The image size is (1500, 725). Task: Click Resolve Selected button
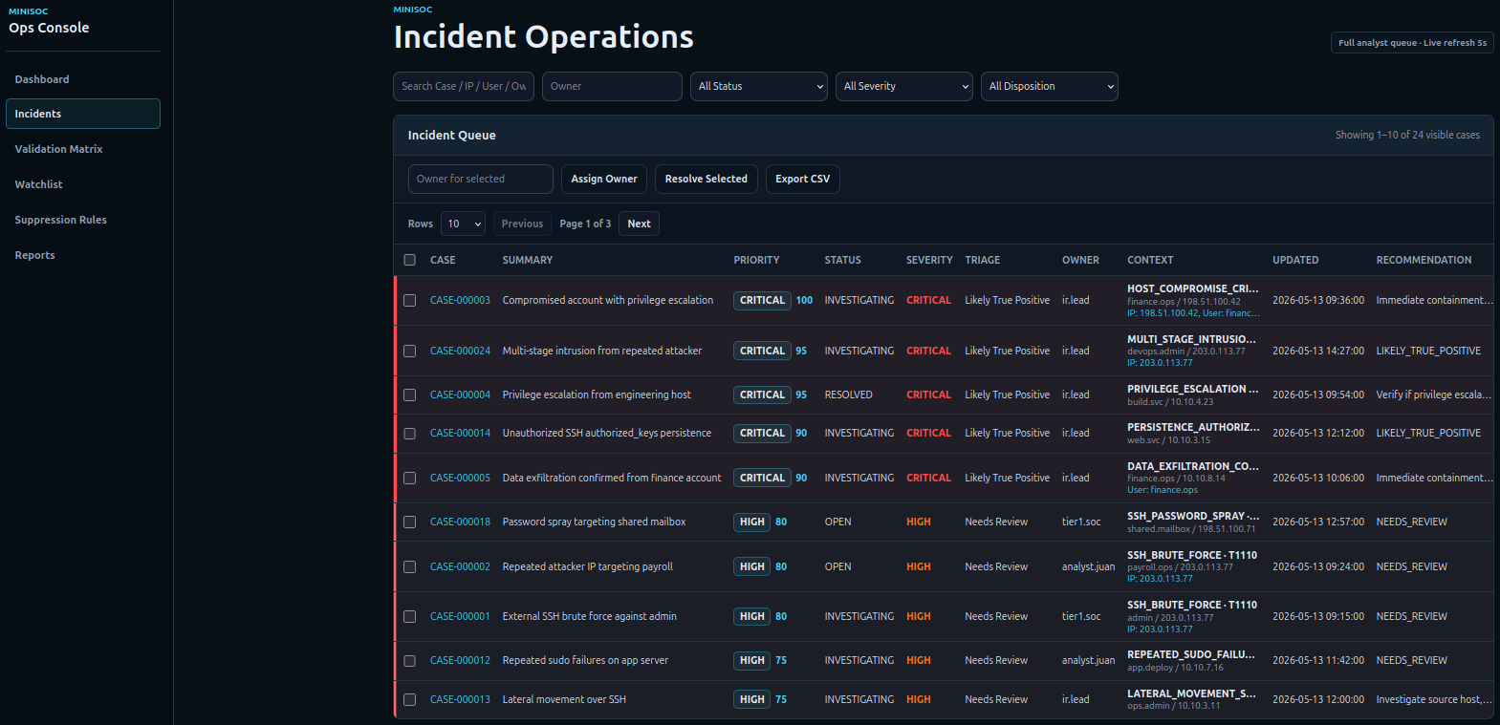707,179
